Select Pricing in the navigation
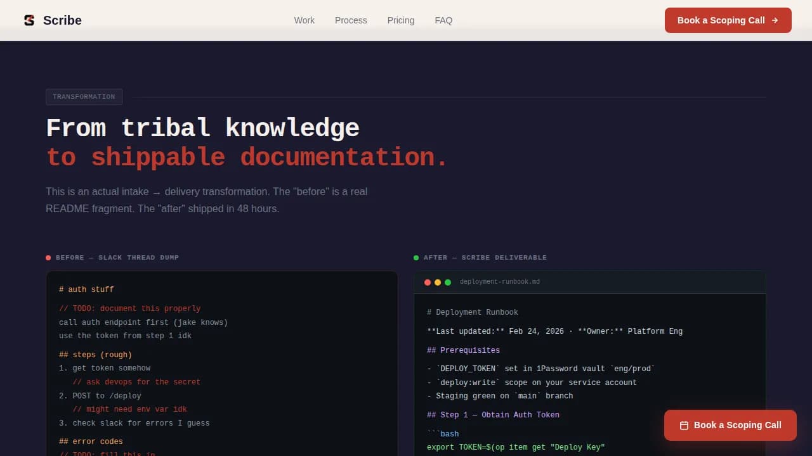 click(401, 20)
